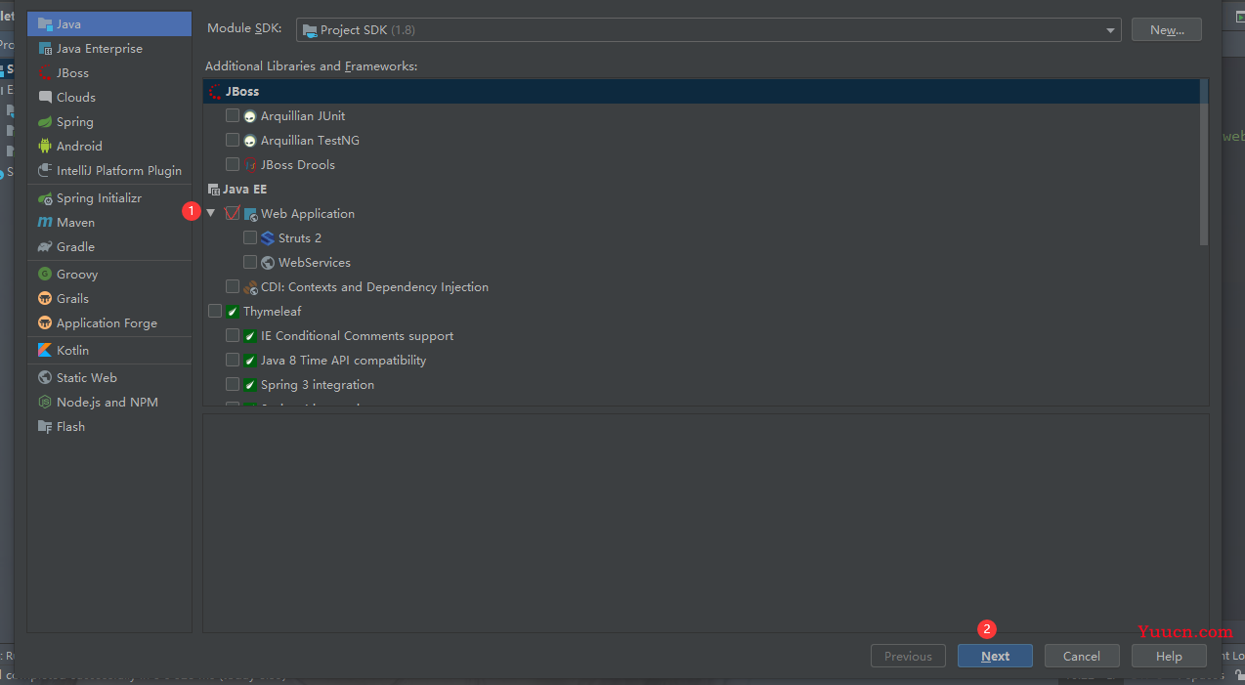Click the Spring 3 integration icon
The width and height of the screenshot is (1245, 685).
tap(250, 384)
